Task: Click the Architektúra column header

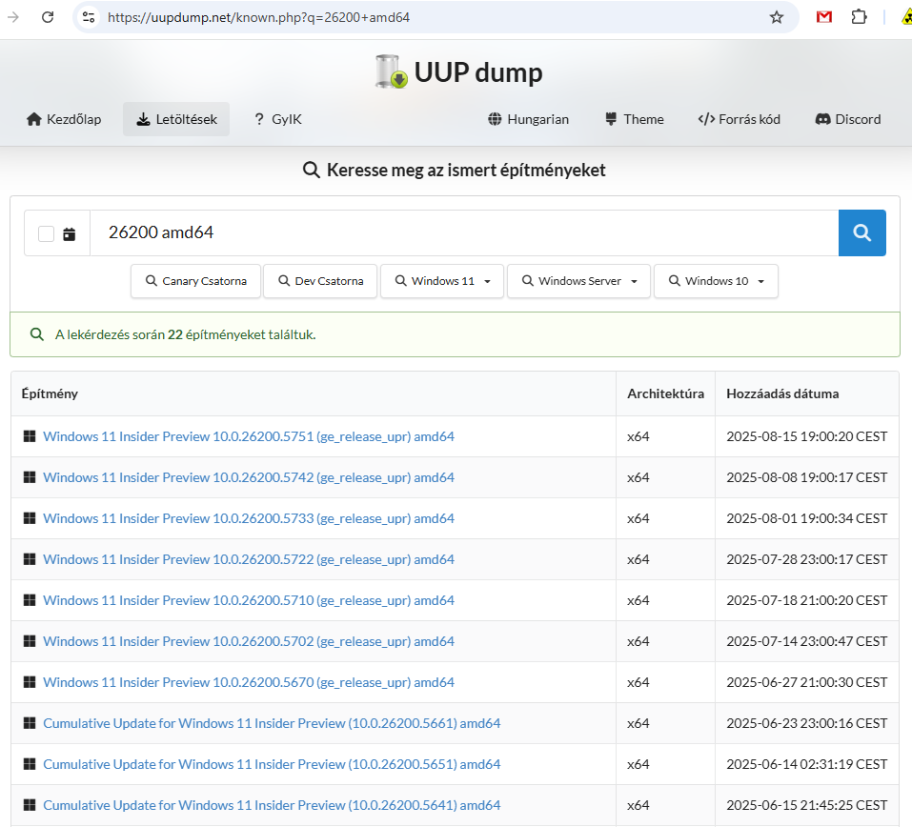Action: [x=665, y=393]
